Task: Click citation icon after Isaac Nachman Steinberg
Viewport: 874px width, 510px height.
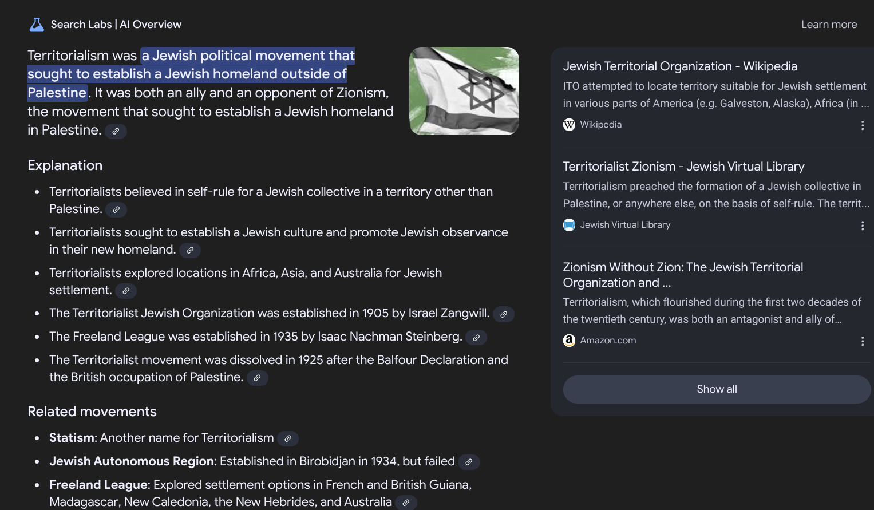Action: click(x=476, y=338)
